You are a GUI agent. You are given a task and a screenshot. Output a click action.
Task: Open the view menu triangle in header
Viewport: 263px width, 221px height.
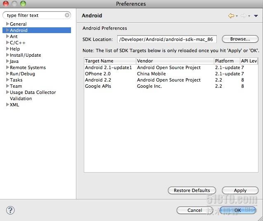click(x=256, y=16)
